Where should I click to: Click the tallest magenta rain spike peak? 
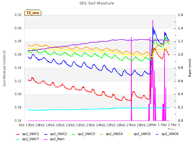tap(153, 21)
